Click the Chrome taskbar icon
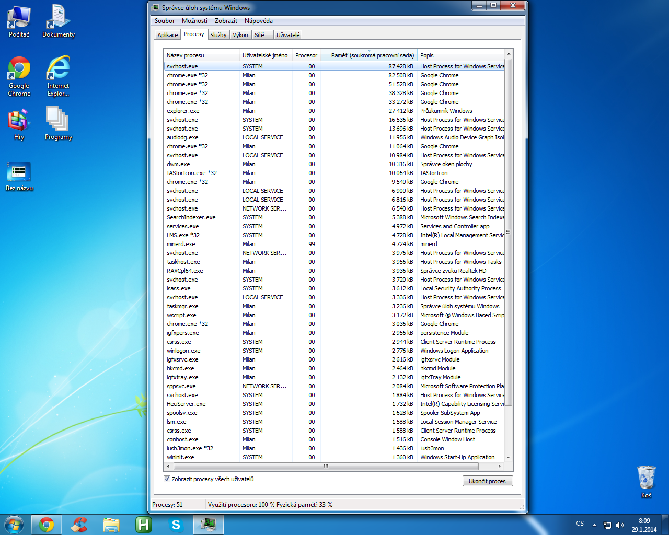This screenshot has height=535, width=669. pyautogui.click(x=47, y=525)
